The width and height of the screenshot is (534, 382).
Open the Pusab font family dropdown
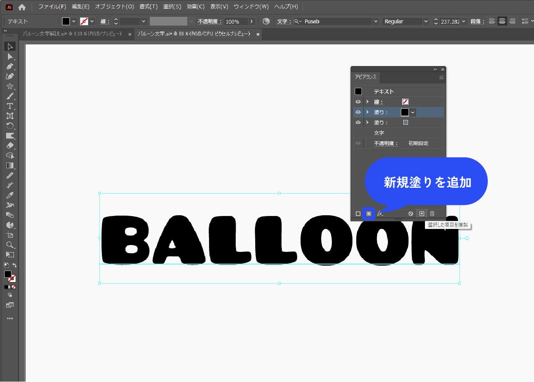pos(375,21)
